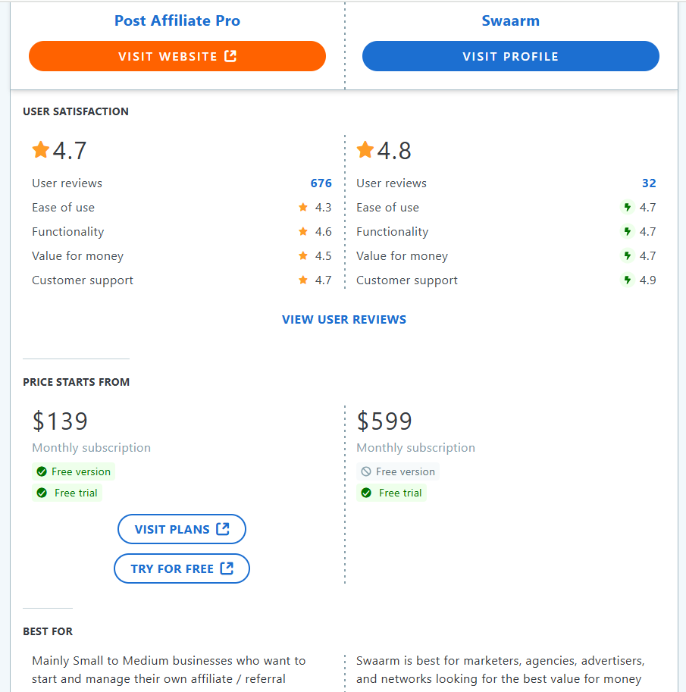Click the star icon beside Post Affiliate Pro's 4.7 rating
The image size is (686, 692).
click(x=41, y=149)
